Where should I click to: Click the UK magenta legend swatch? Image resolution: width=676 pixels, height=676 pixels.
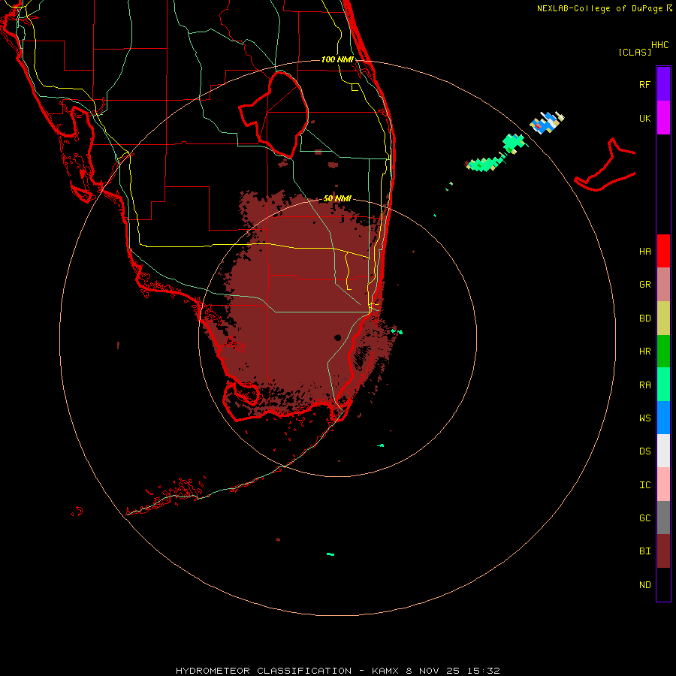pos(663,117)
